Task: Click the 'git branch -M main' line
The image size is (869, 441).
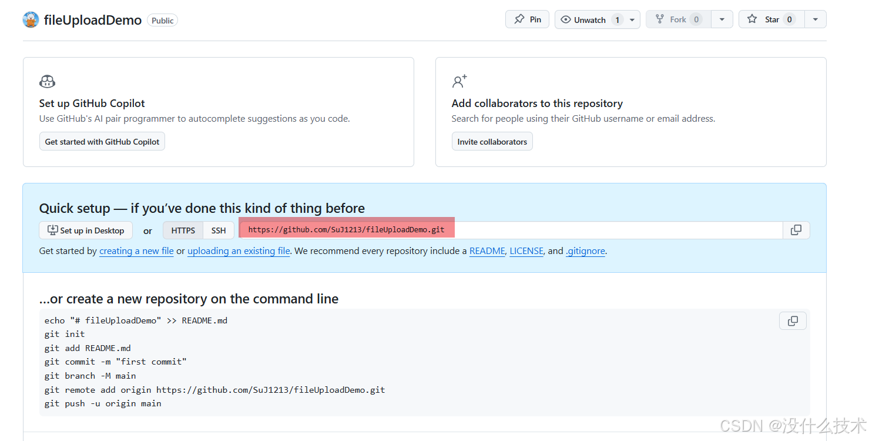Action: click(x=90, y=376)
